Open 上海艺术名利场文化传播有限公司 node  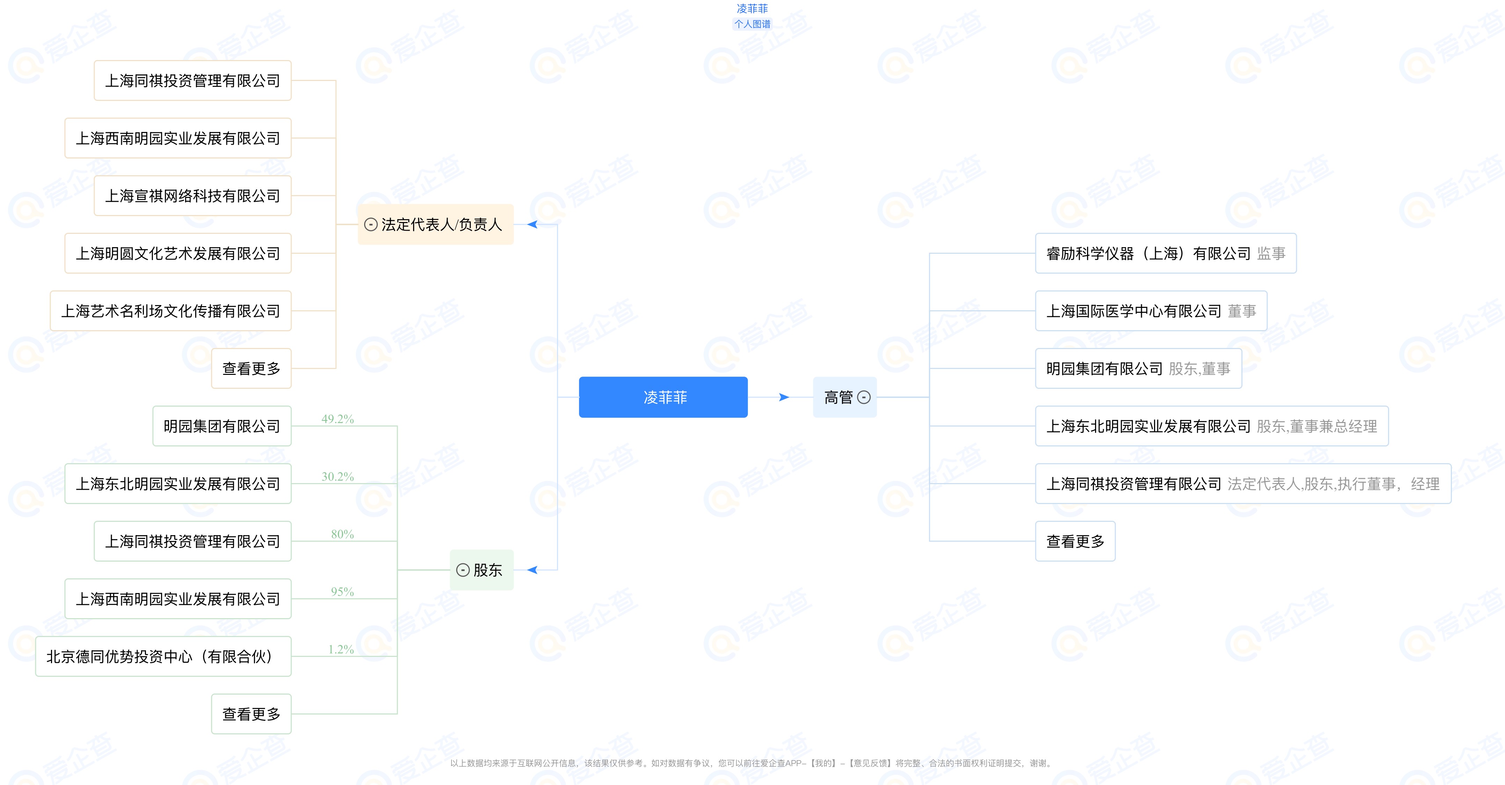coord(171,311)
